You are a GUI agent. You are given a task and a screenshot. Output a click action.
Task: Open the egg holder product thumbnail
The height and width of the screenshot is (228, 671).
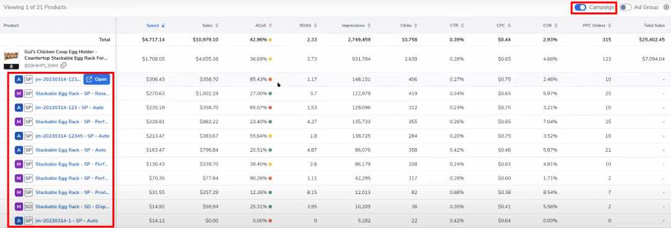click(11, 56)
